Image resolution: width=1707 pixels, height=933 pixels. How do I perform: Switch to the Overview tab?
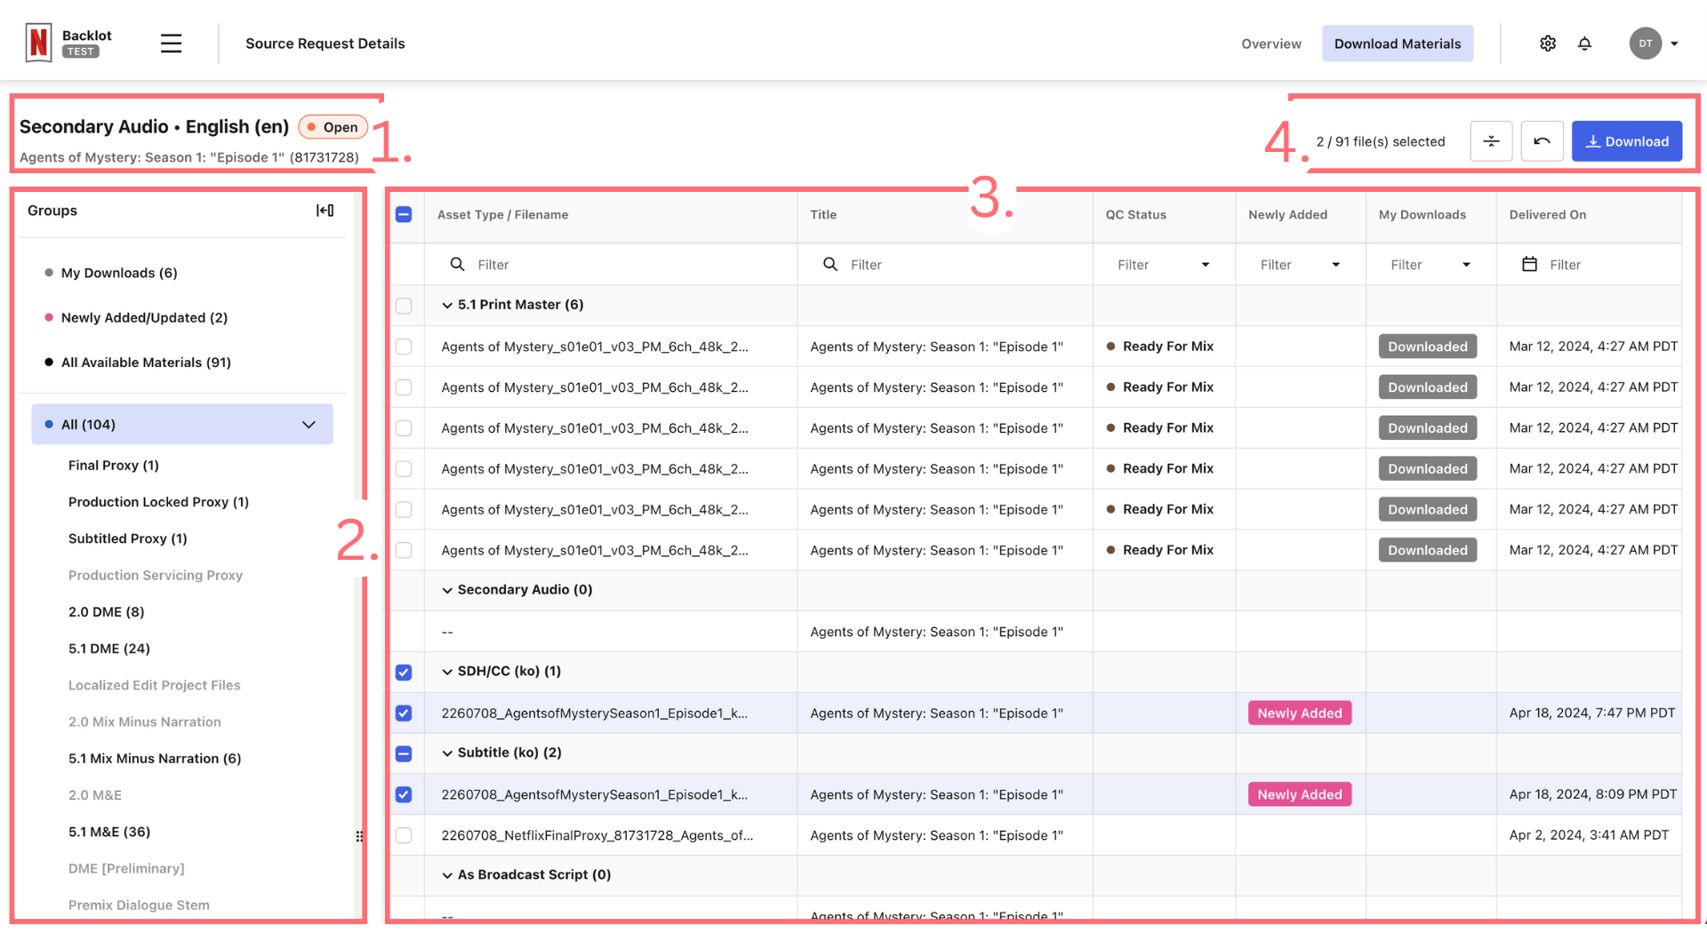pyautogui.click(x=1270, y=44)
